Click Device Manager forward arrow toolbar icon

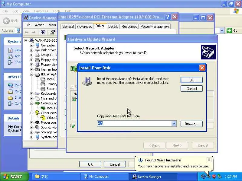(34, 32)
